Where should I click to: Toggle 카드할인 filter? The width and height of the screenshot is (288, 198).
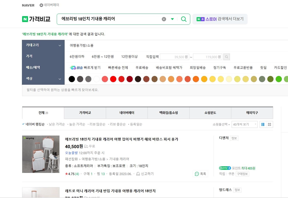(x=280, y=68)
